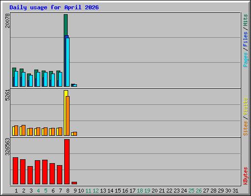
Task: Click day 9 on the x-axis
Action: point(75,191)
